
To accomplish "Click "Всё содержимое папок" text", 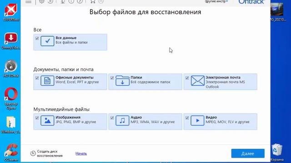I will [x=151, y=82].
